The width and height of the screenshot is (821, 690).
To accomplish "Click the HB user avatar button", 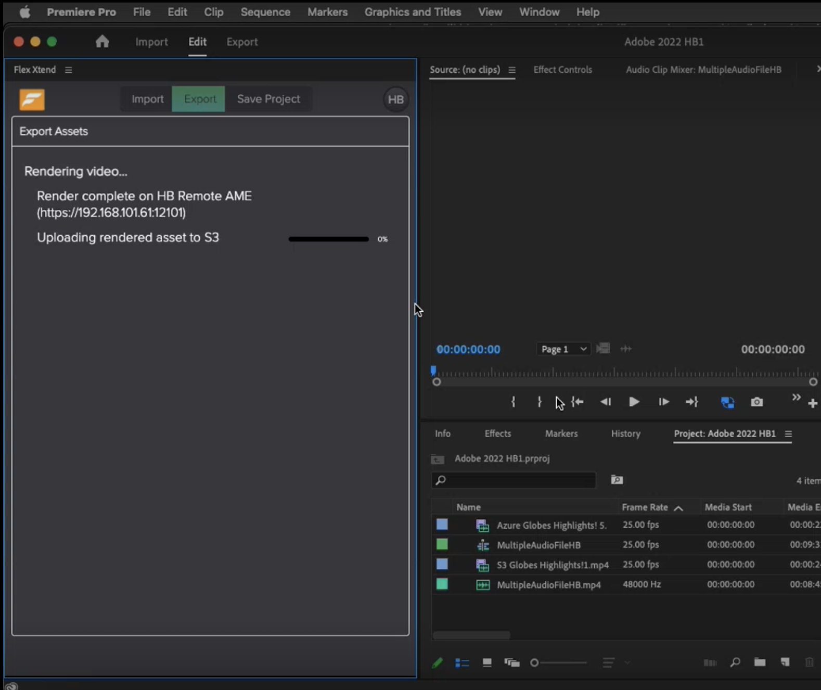I will click(x=395, y=99).
